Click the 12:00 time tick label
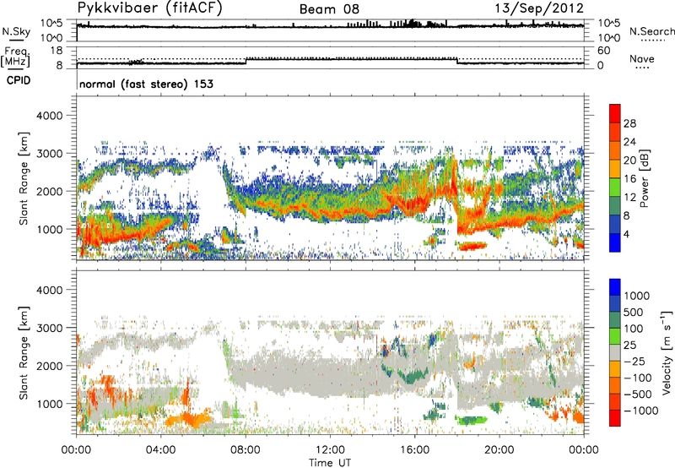The image size is (675, 468). click(x=330, y=450)
